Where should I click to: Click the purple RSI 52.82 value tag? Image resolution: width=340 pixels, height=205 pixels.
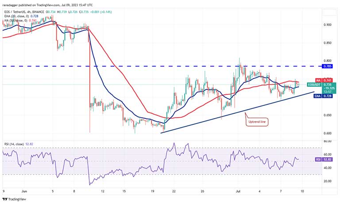(324, 159)
